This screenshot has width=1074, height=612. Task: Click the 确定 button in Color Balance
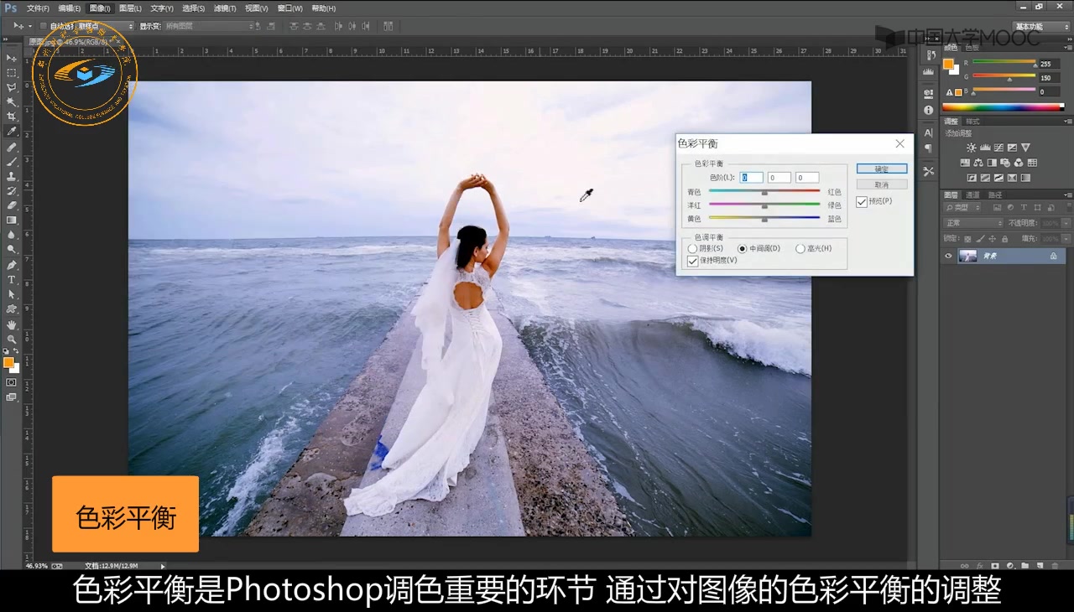(x=881, y=169)
